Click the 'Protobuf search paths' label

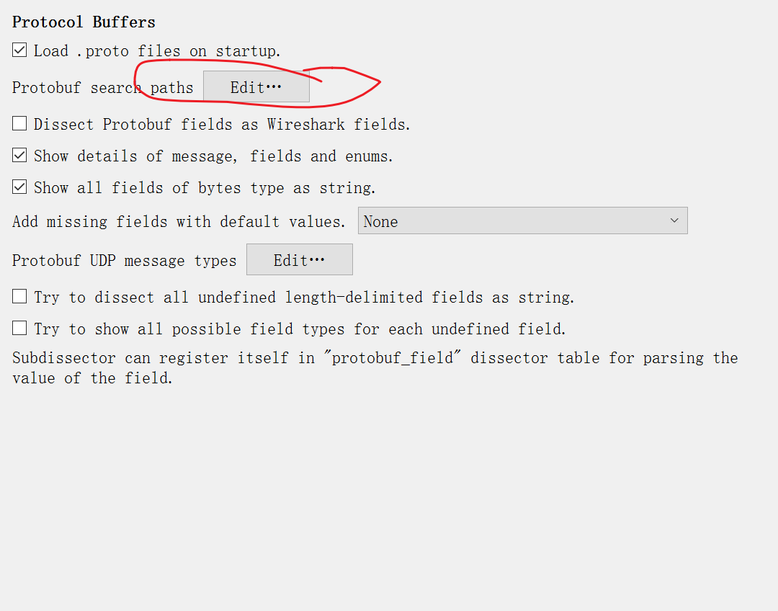102,88
